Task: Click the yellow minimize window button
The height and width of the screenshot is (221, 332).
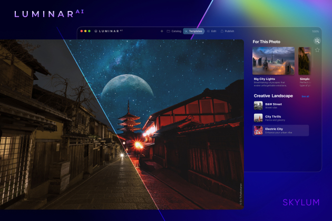Action: pyautogui.click(x=85, y=31)
